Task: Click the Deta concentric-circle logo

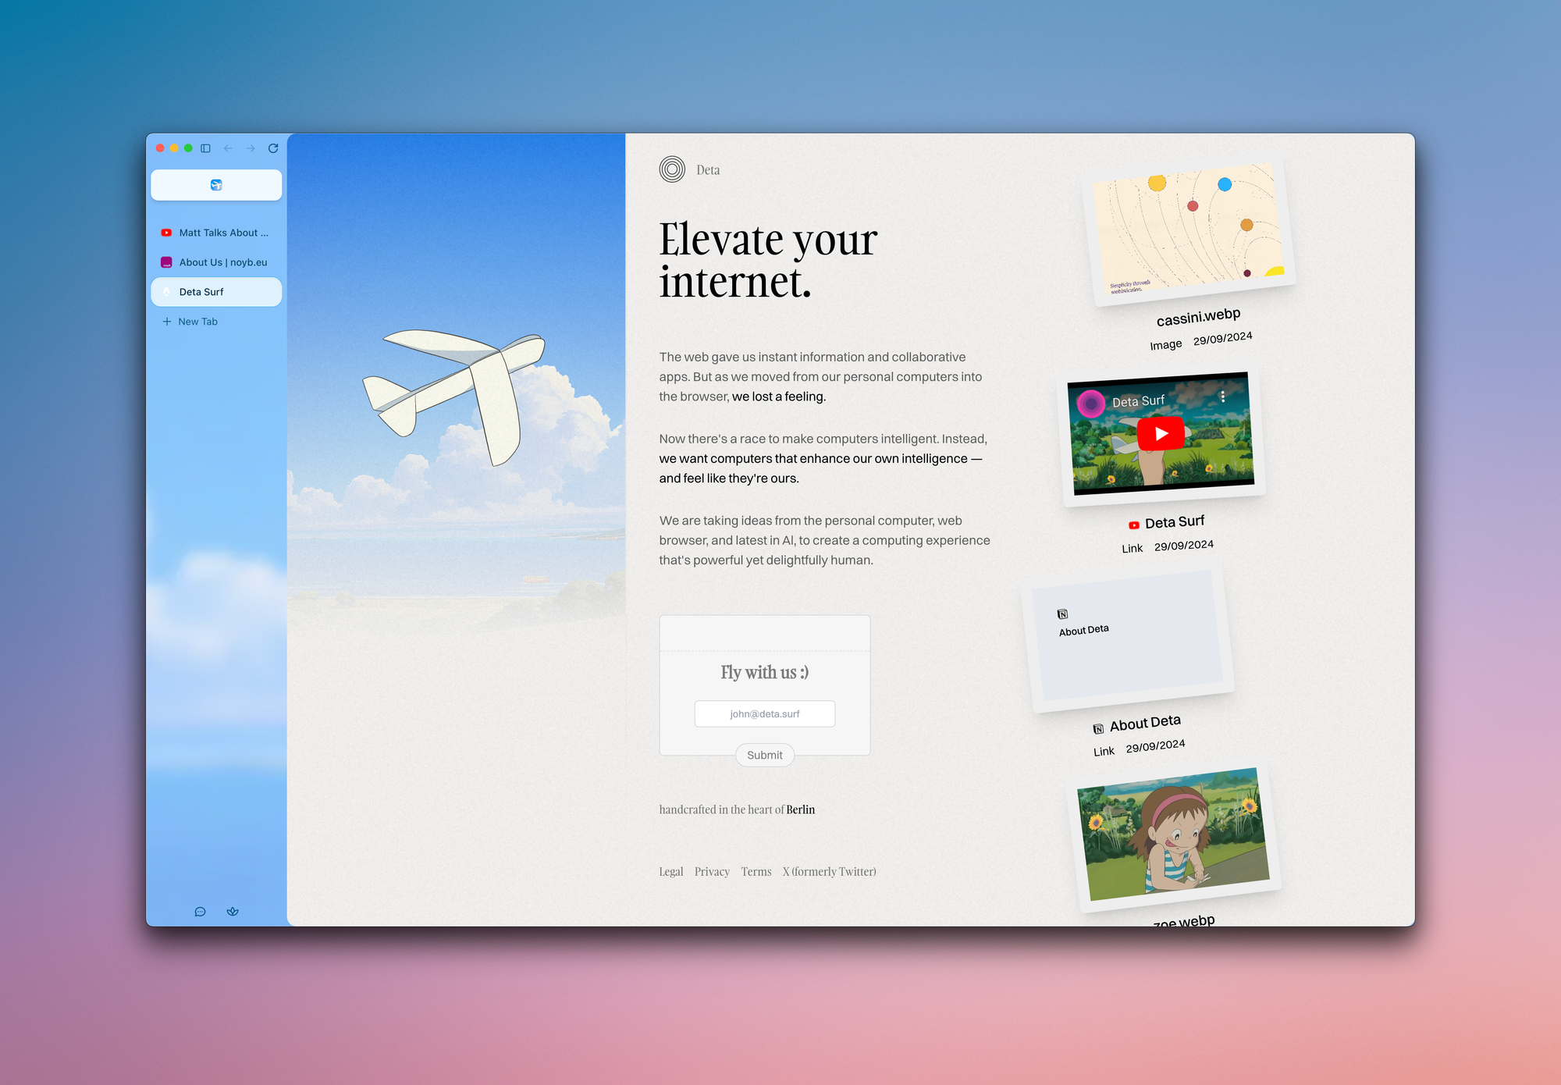Action: click(672, 169)
